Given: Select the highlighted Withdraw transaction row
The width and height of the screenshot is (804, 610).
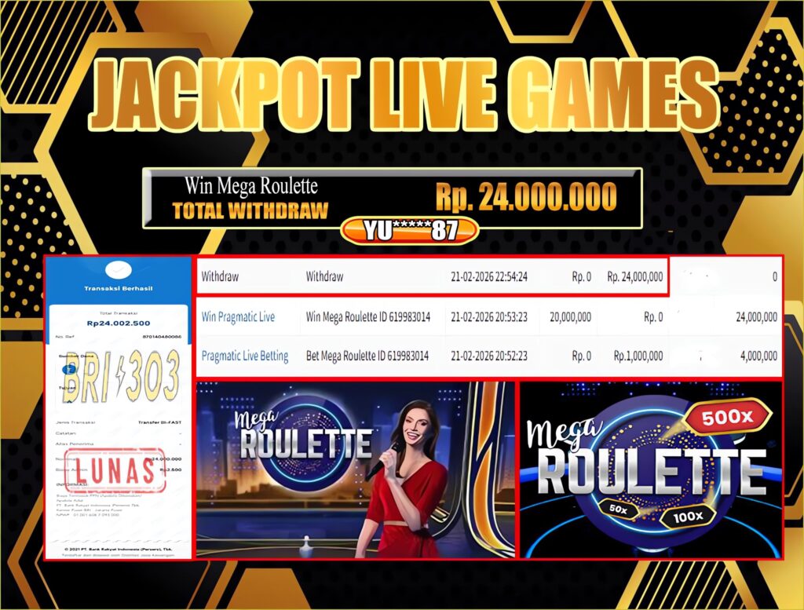Looking at the screenshot, I should pyautogui.click(x=431, y=276).
